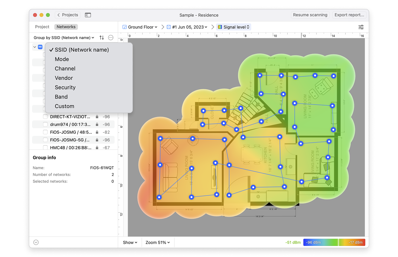Check the HMC4B network checkbox
The image size is (398, 257).
coord(45,147)
